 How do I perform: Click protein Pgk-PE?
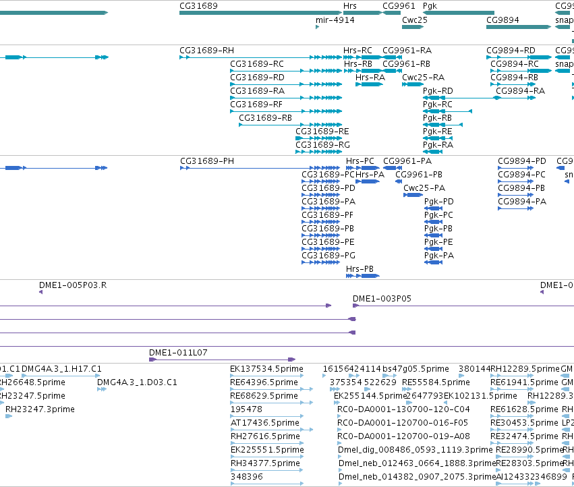[438, 242]
